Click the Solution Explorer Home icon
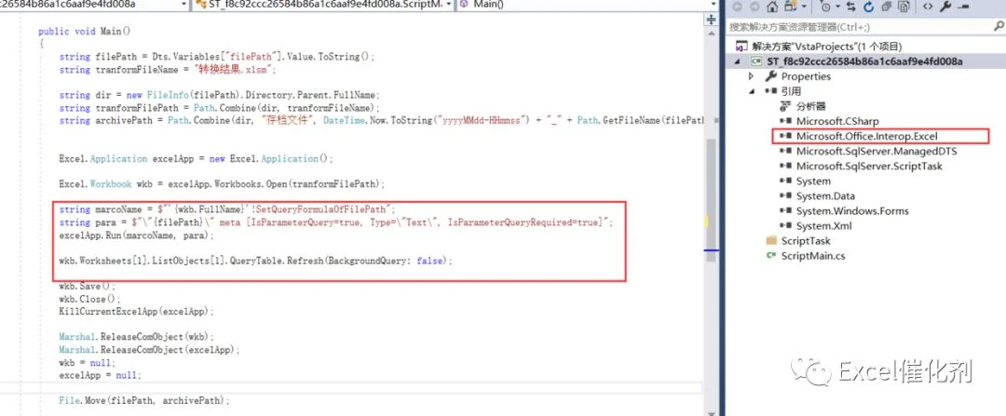This screenshot has height=416, width=1006. (772, 7)
